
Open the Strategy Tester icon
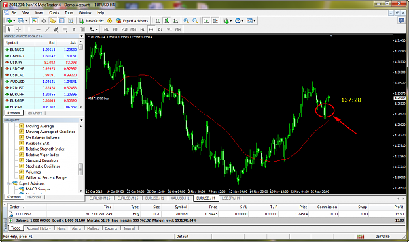tap(71, 21)
